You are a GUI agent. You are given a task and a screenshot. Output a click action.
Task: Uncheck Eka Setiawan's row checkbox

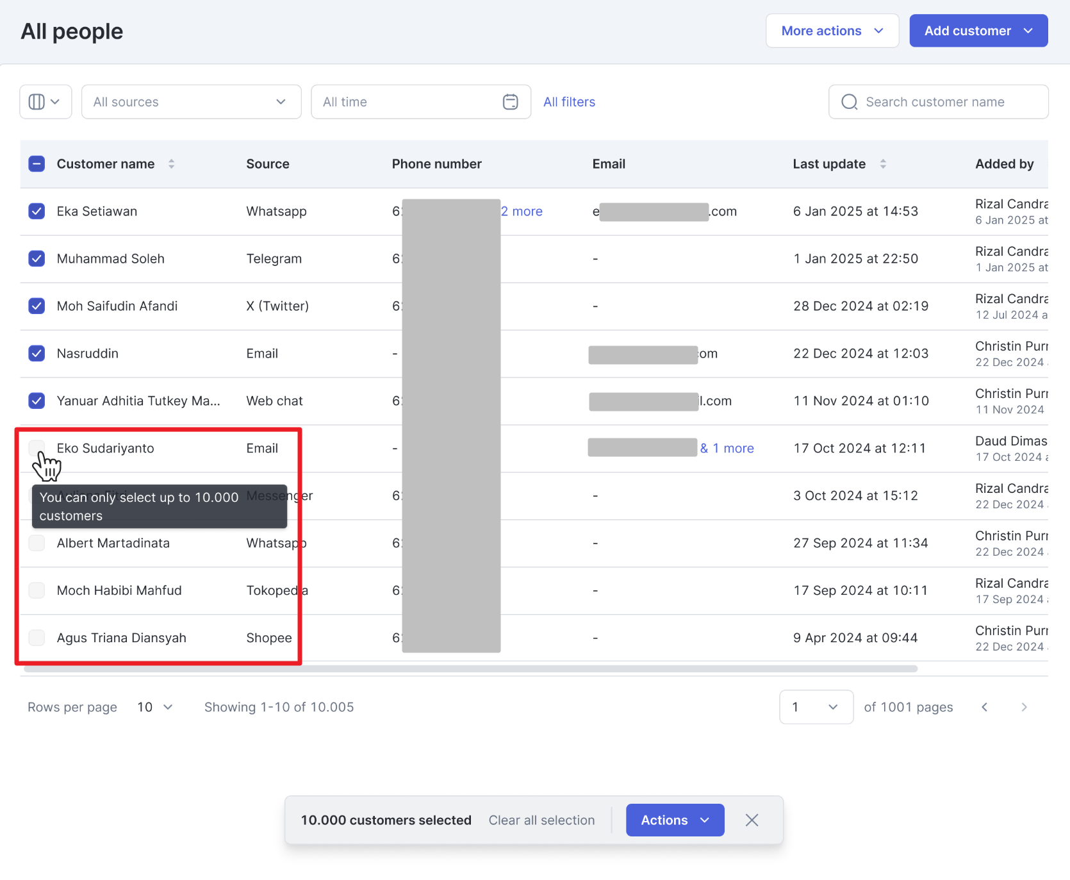37,212
